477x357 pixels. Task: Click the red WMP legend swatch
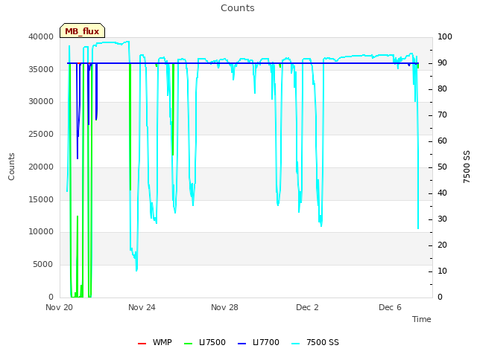(142, 344)
